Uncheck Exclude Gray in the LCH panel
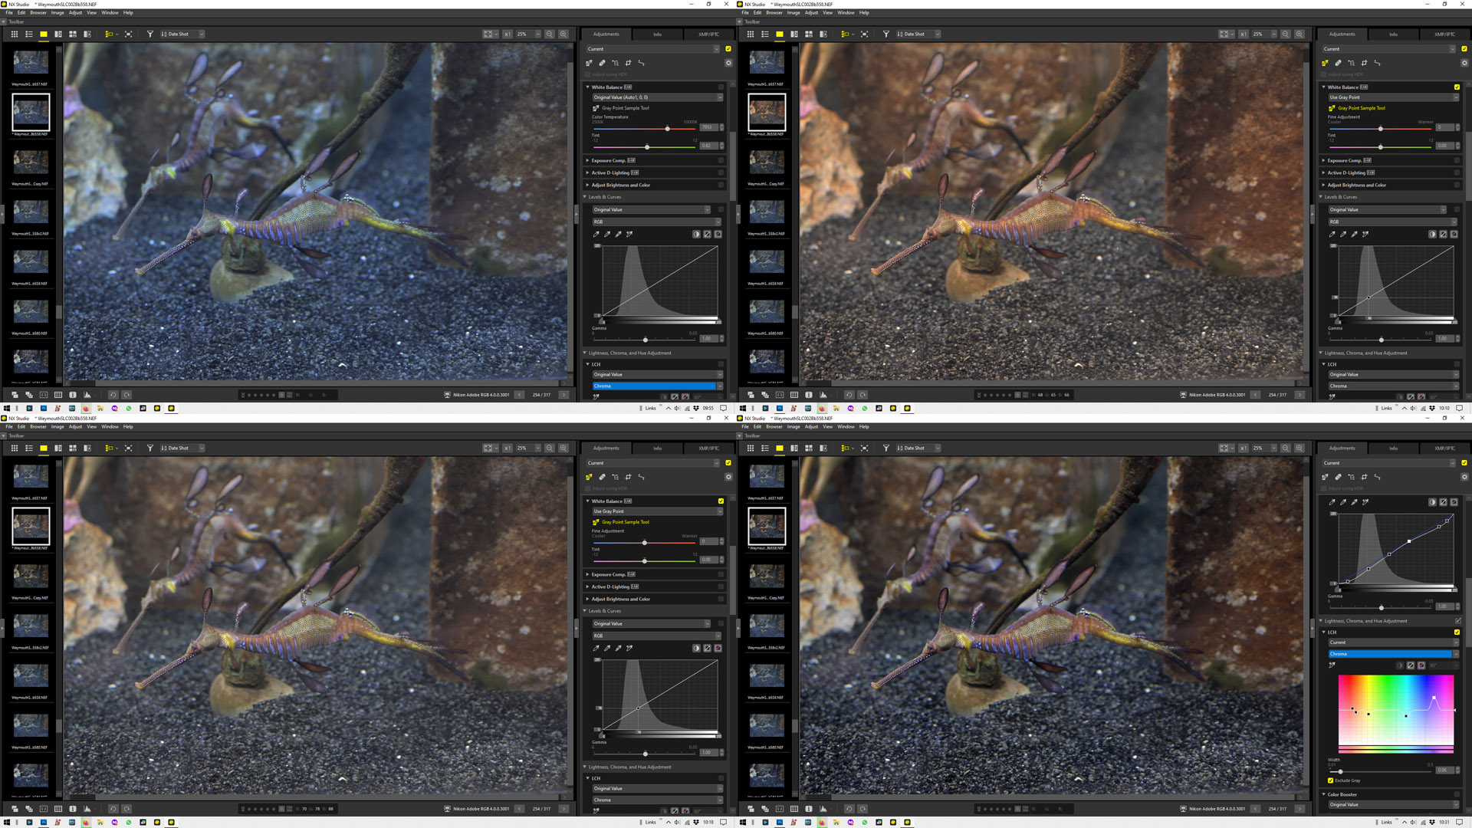The image size is (1472, 828). [1332, 780]
